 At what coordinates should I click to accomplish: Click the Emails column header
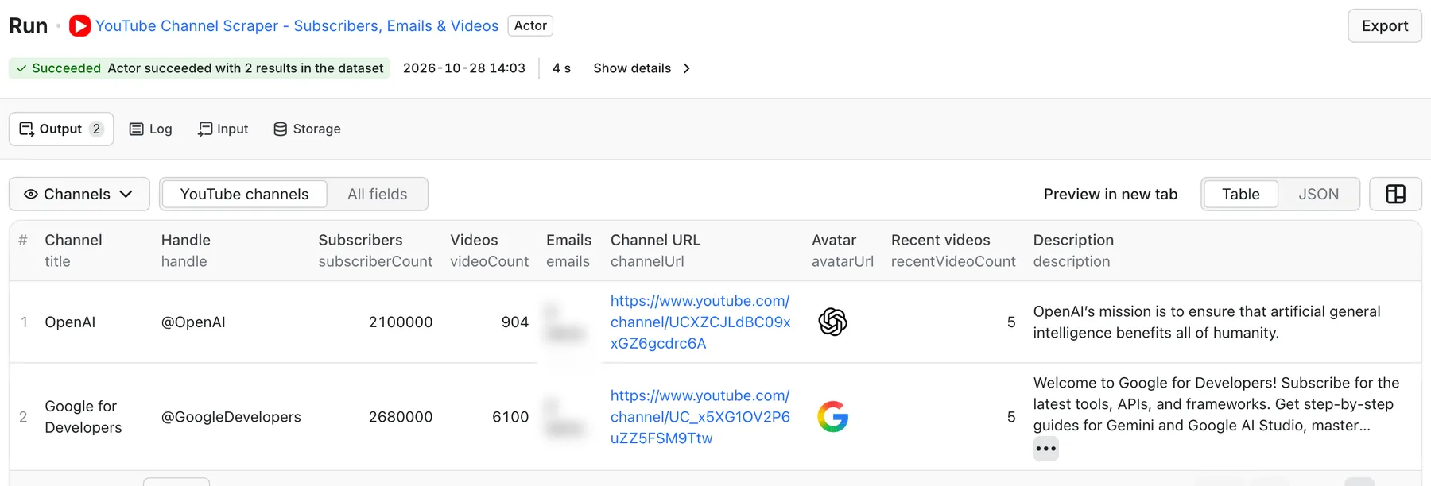tap(568, 250)
